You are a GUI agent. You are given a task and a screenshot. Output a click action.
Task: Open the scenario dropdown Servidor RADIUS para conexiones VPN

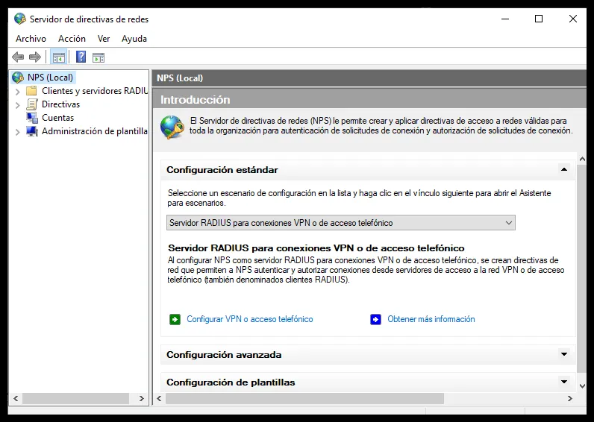[341, 222]
